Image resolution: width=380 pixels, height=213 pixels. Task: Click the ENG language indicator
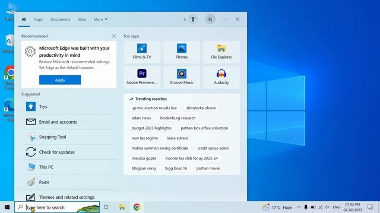[x=336, y=207]
